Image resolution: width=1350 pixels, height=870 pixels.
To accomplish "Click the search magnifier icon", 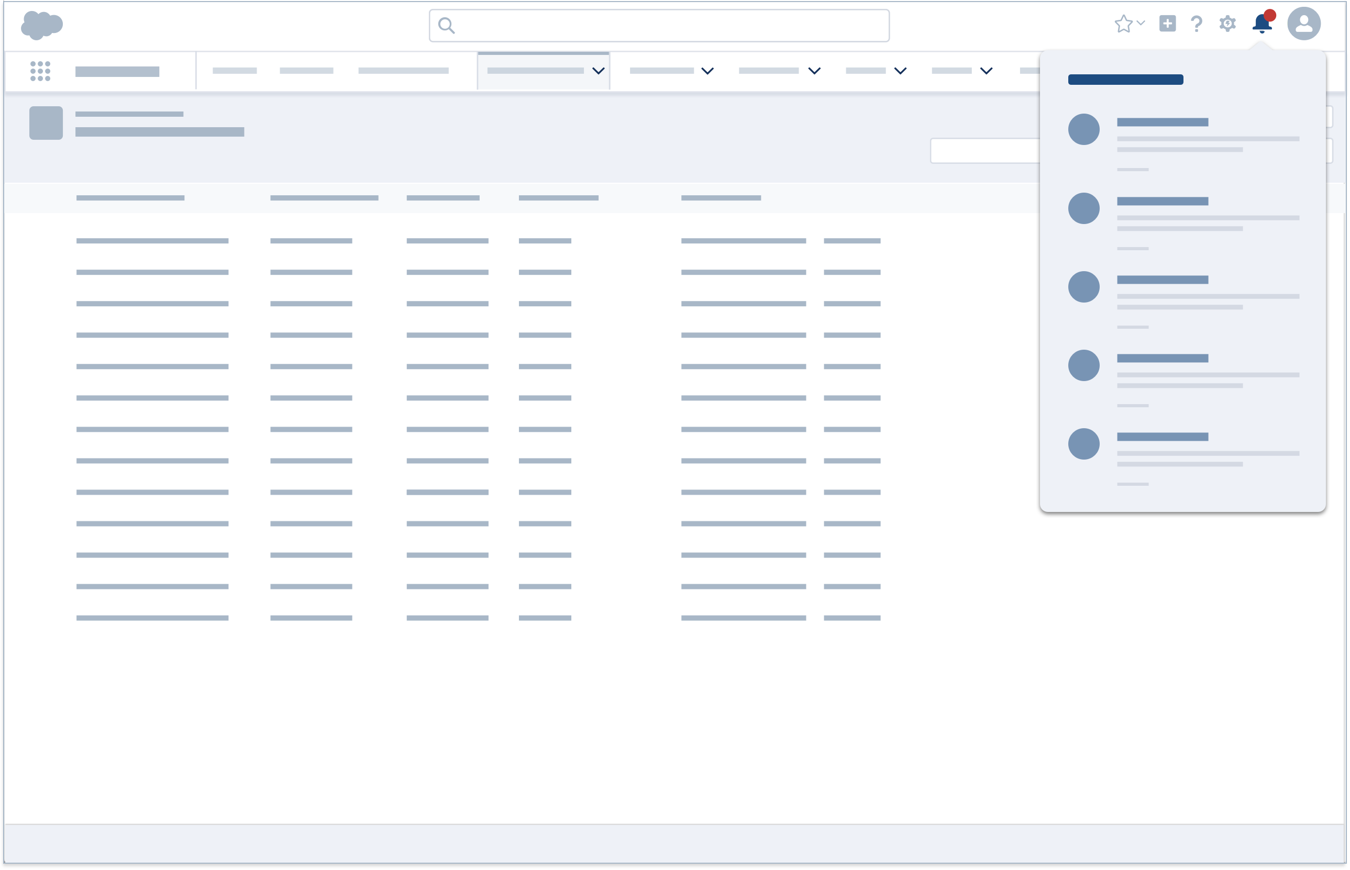I will click(x=447, y=25).
